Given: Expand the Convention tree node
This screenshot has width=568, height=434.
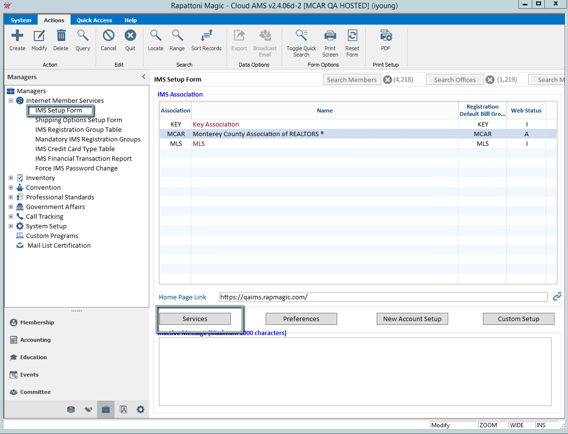Looking at the screenshot, I should click(11, 187).
